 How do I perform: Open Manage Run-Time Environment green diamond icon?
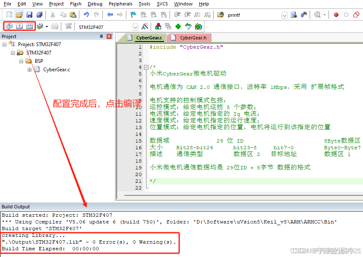click(178, 26)
